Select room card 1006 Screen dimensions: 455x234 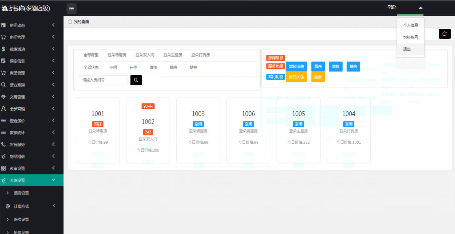(248, 130)
